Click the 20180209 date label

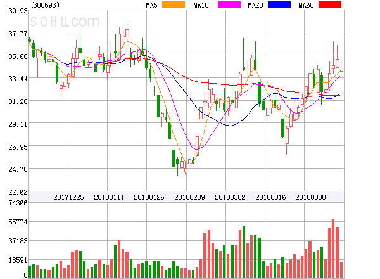189,197
